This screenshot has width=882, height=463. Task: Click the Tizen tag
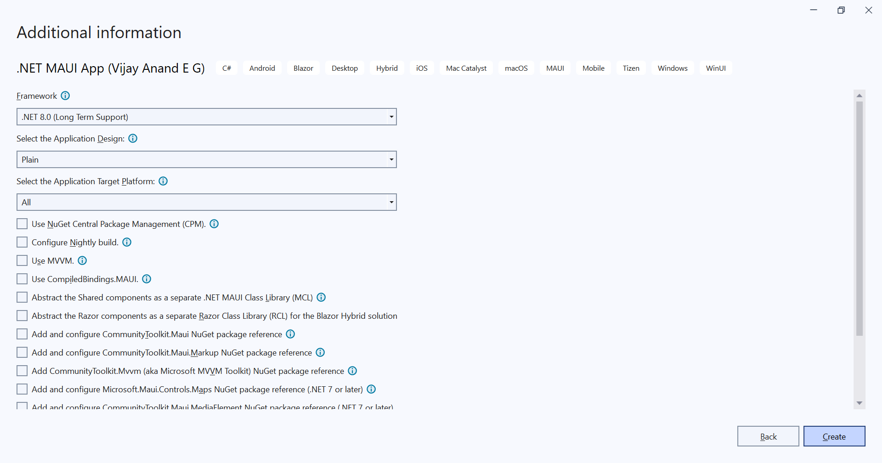[631, 68]
